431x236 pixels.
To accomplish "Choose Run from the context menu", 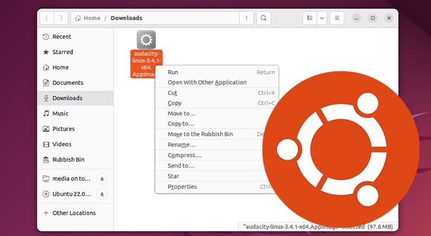I will pos(217,73).
